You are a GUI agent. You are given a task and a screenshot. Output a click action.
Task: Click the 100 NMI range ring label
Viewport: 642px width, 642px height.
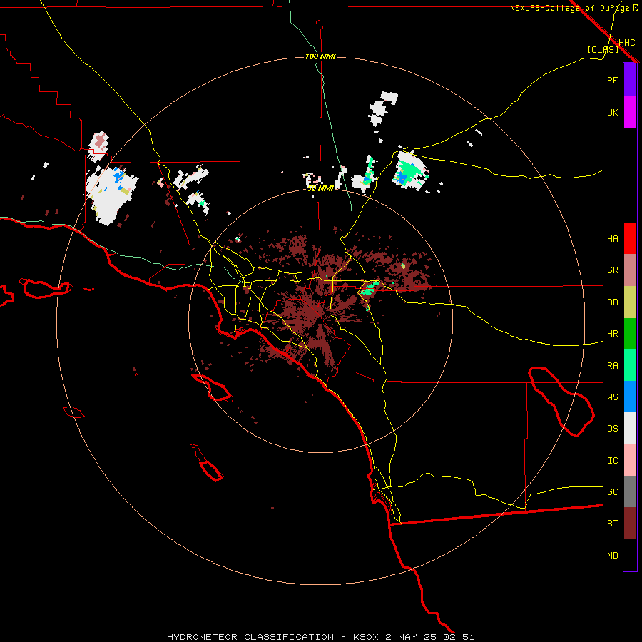pyautogui.click(x=320, y=56)
